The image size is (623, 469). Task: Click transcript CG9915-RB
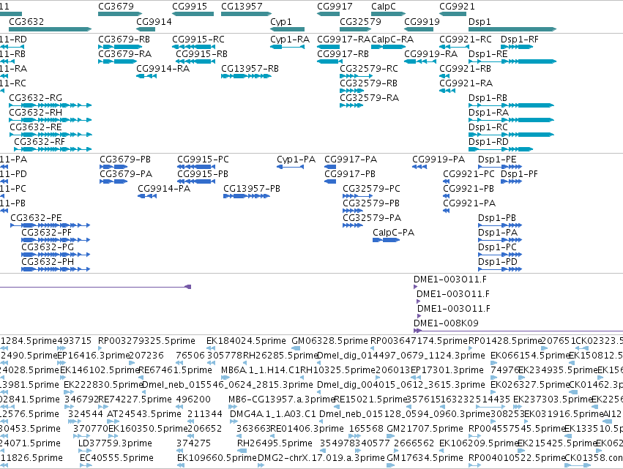(195, 61)
